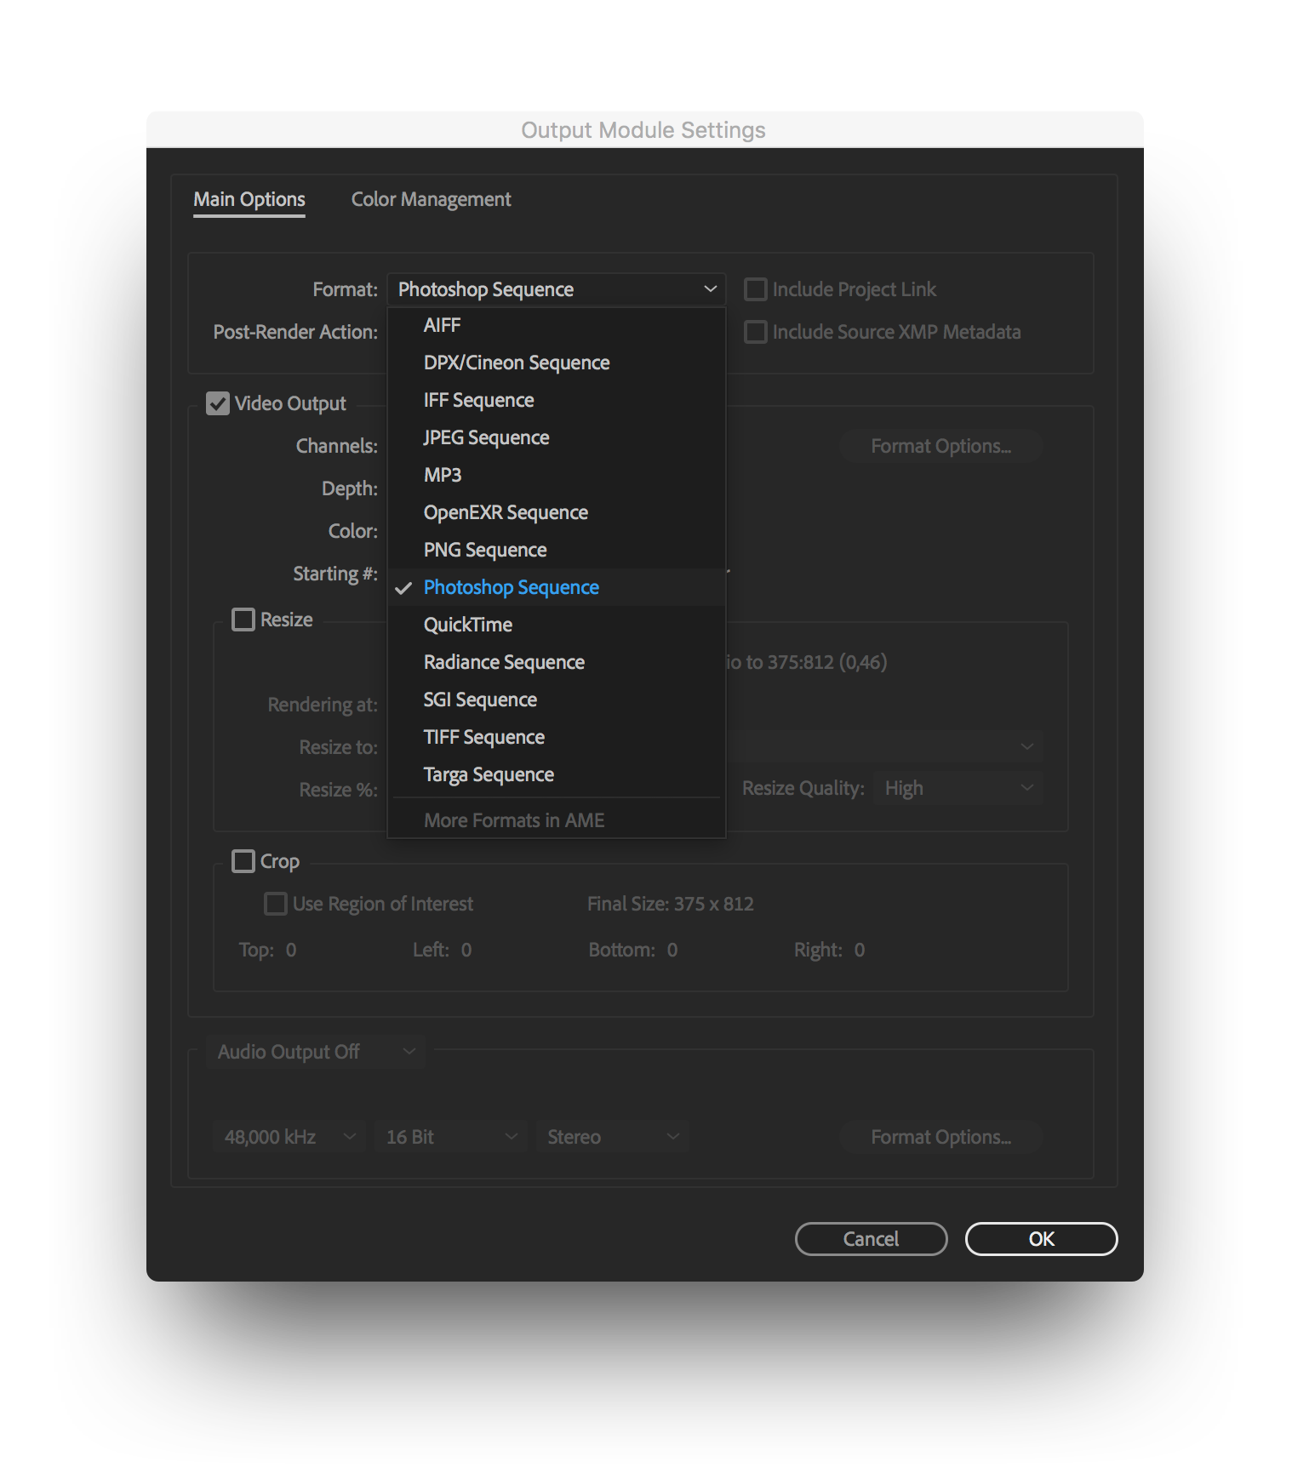Open the Resize to preset dropdown arrow
This screenshot has width=1292, height=1479.
[x=1027, y=746]
